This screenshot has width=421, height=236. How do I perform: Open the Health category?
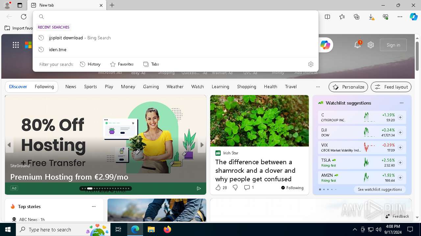point(270,87)
